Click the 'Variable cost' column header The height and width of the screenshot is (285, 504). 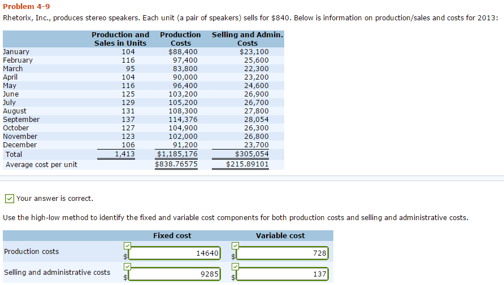point(280,235)
